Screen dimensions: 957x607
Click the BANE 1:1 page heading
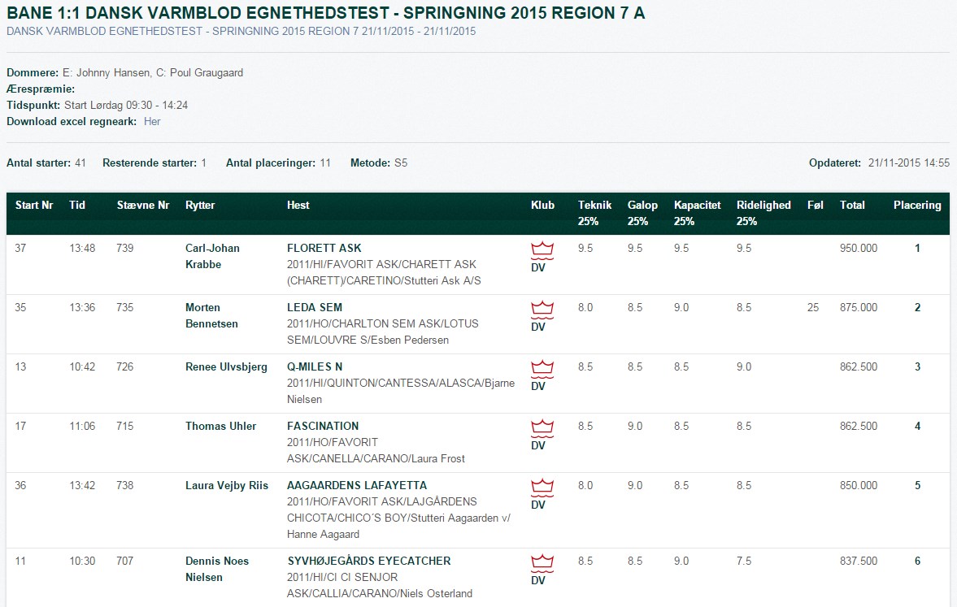[x=325, y=13]
